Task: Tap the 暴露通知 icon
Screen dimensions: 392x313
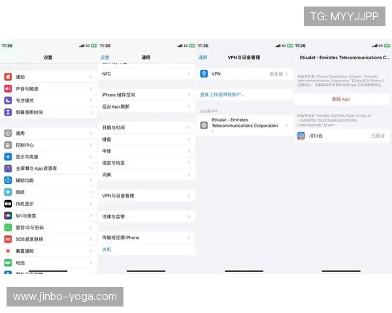Action: click(x=8, y=251)
